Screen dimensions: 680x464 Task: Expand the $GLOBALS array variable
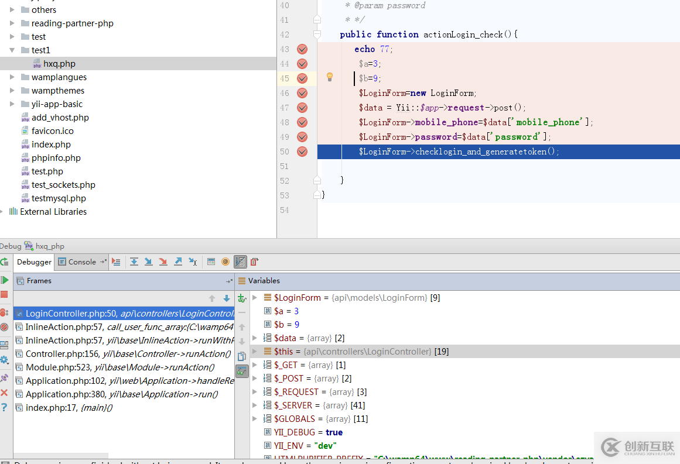255,418
